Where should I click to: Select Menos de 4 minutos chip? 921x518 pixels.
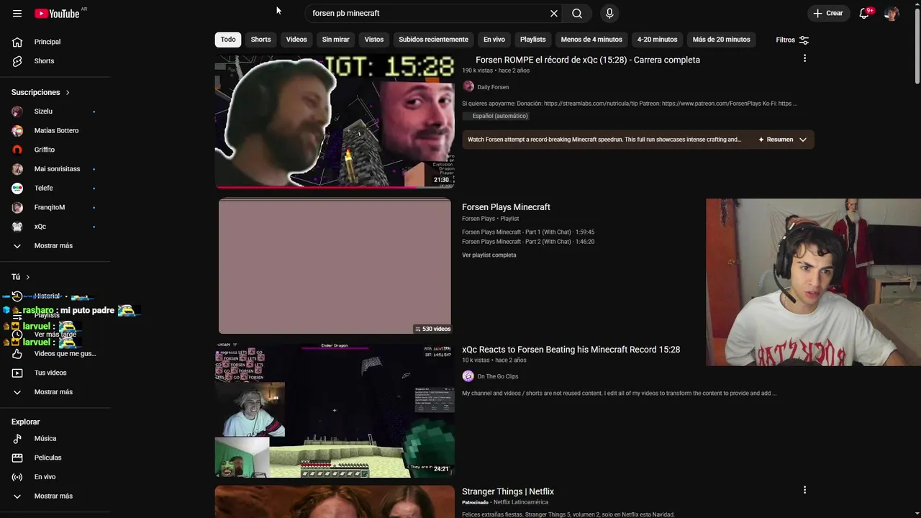pyautogui.click(x=591, y=40)
